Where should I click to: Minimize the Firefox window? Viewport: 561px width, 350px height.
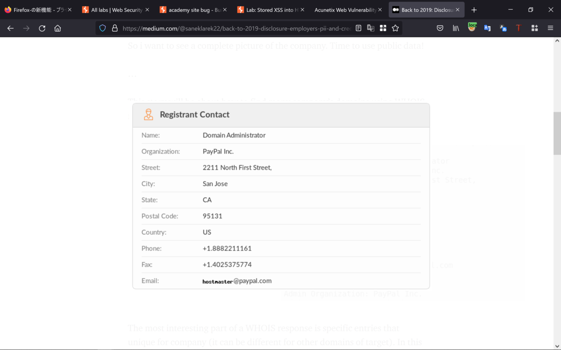pos(510,10)
